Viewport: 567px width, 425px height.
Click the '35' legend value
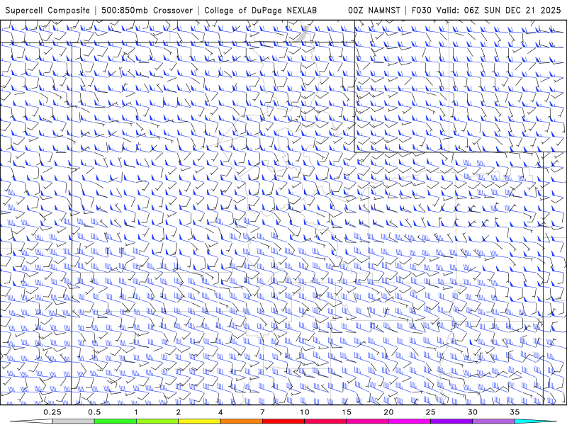tap(515, 412)
